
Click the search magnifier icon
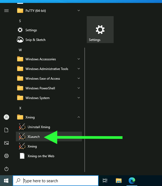point(18,181)
